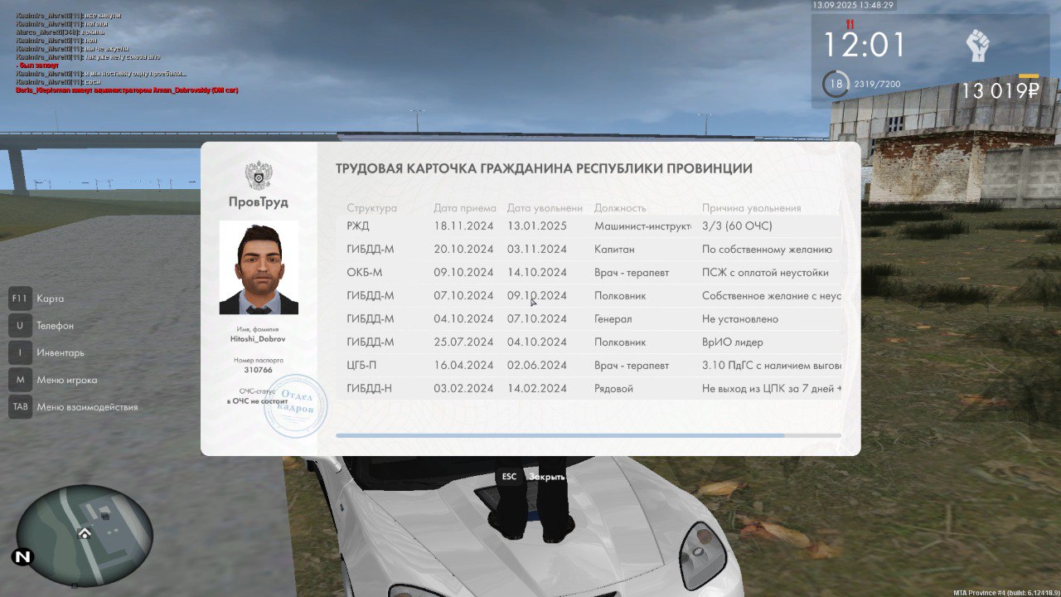Image resolution: width=1061 pixels, height=597 pixels.
Task: Click the hire date 03.02.2024
Action: 463,388
